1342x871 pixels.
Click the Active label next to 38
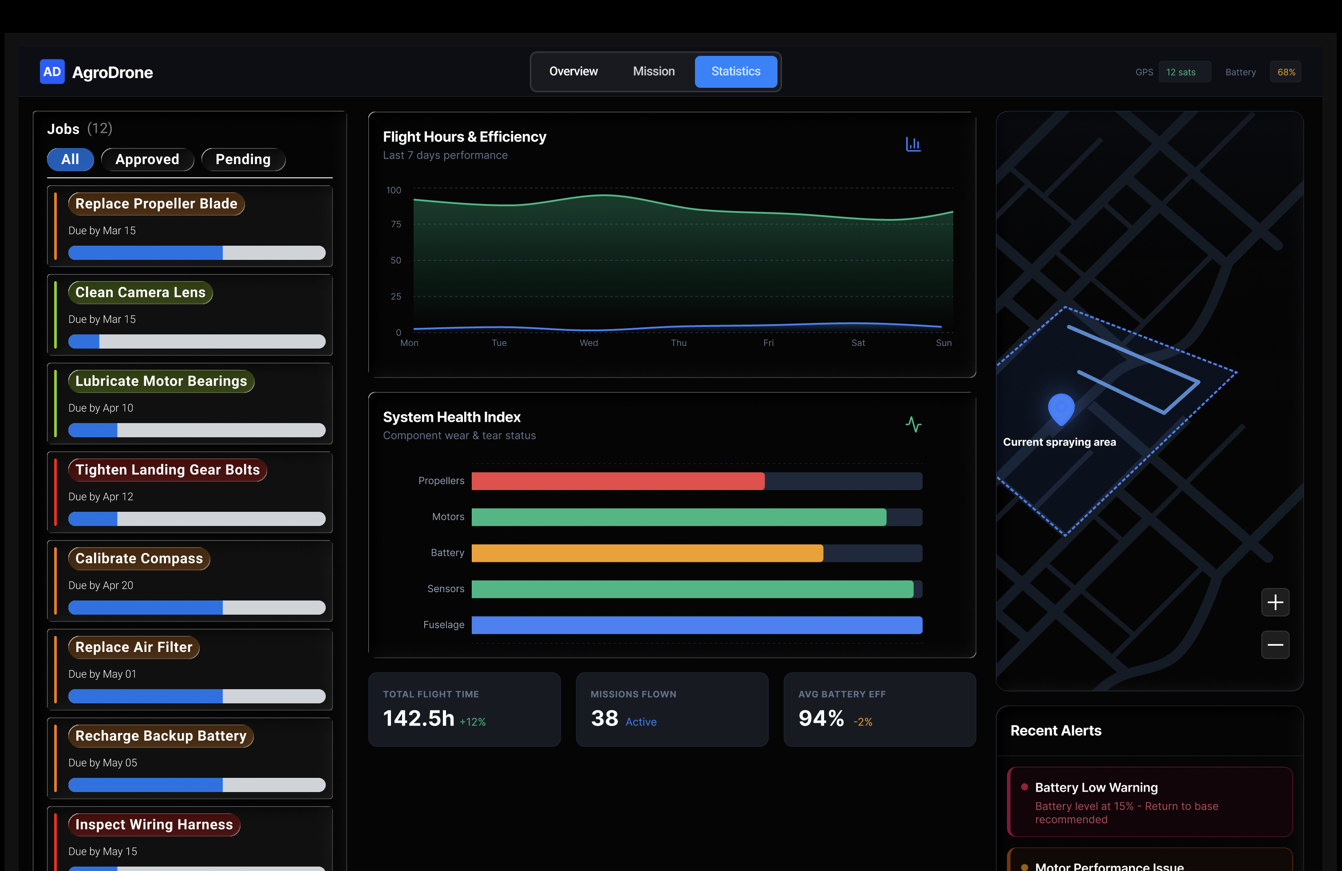[x=641, y=722]
